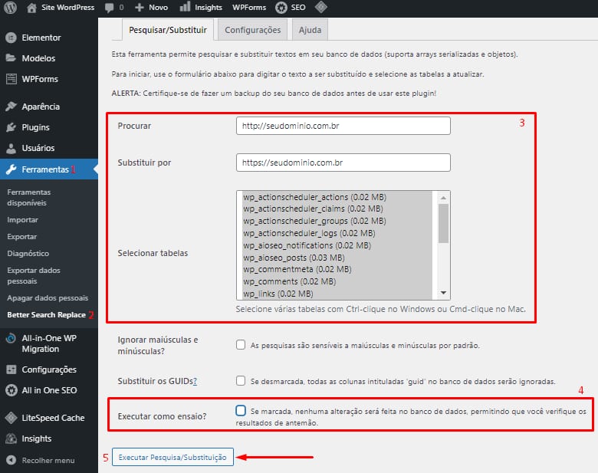Open the Diagnóstico submenu item
598x473 pixels.
[x=28, y=253]
